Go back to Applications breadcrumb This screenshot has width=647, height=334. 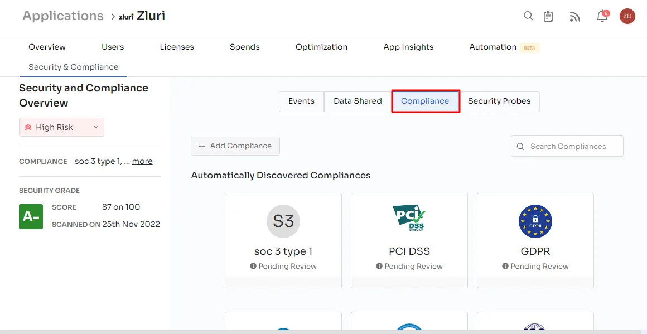click(x=62, y=16)
